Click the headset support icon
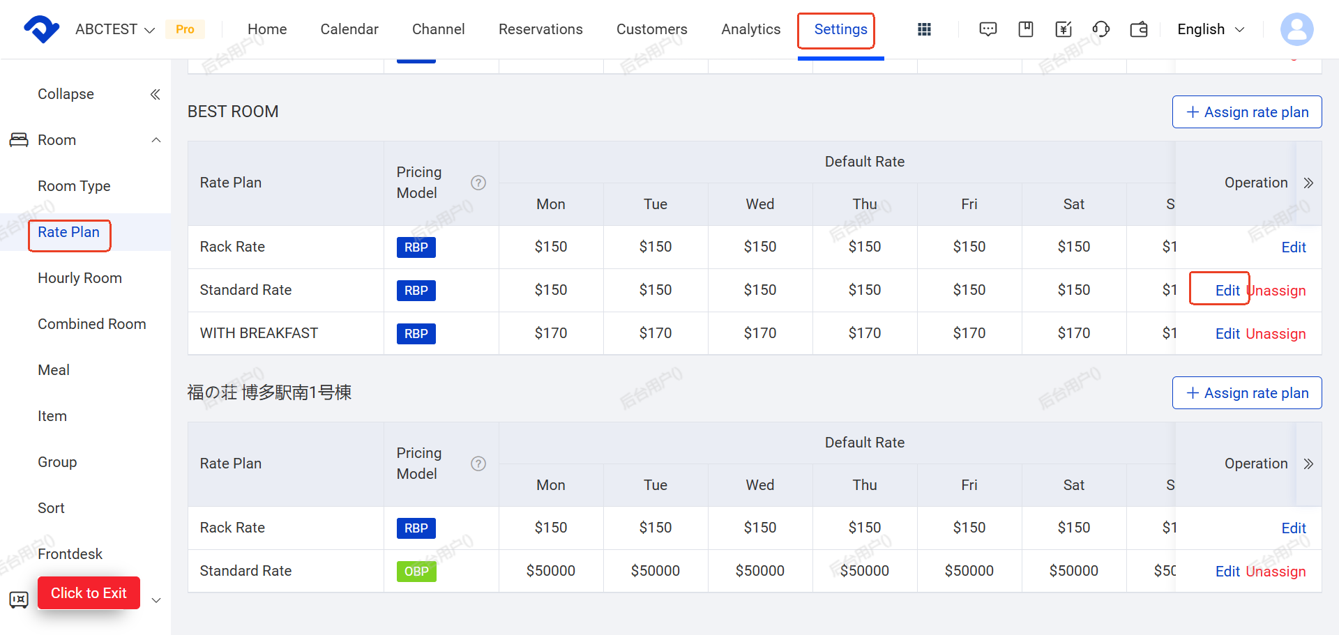The height and width of the screenshot is (635, 1339). (x=1101, y=29)
